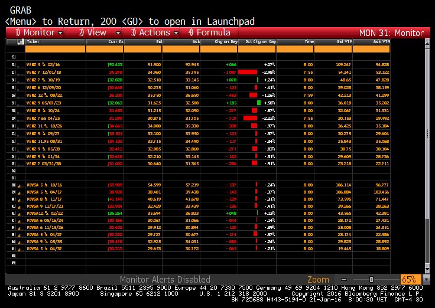Open the Formula menu
Screen dimensions: 435x308
tap(209, 32)
